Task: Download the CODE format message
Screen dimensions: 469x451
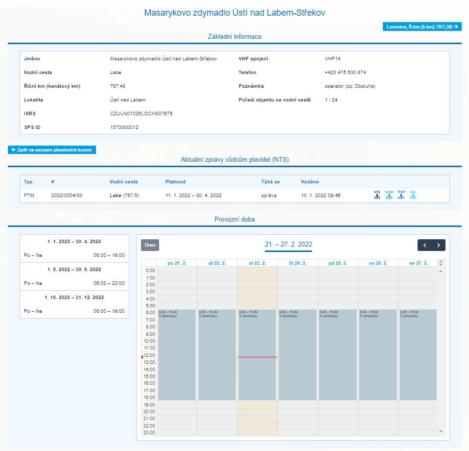Action: [389, 195]
